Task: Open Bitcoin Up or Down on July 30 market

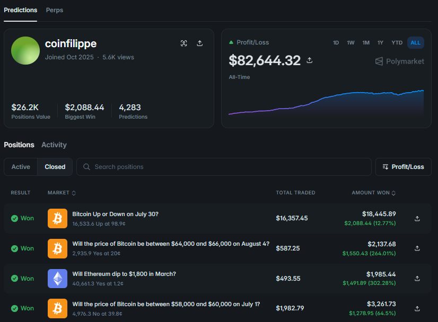Action: coord(116,214)
